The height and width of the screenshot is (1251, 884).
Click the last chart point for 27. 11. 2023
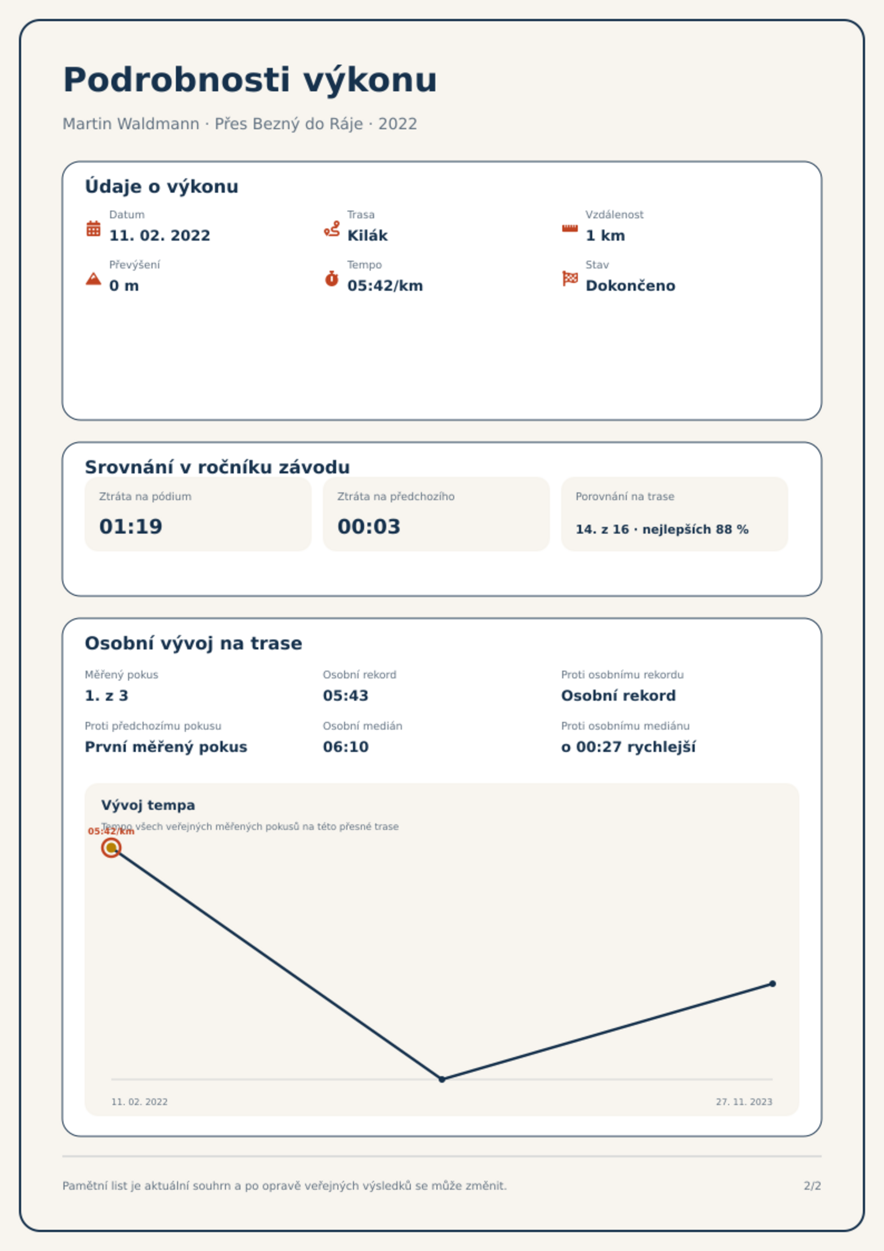(773, 984)
